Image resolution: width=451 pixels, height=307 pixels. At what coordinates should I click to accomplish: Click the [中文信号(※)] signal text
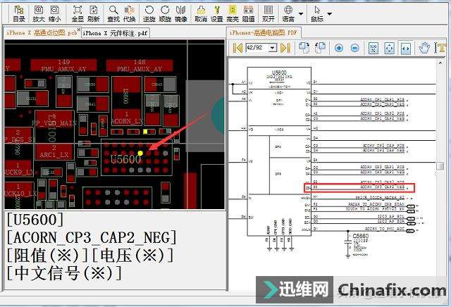pos(64,273)
